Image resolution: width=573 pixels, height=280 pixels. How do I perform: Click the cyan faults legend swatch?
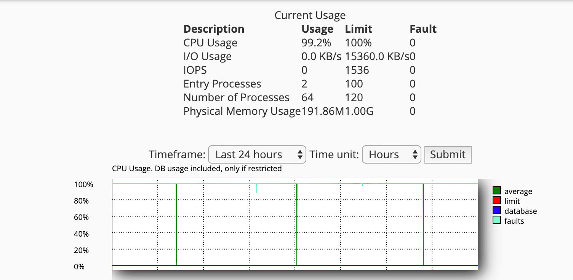[496, 220]
